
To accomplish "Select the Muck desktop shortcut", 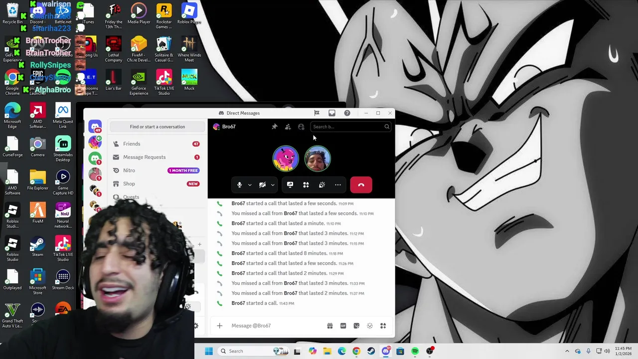I will 189,80.
